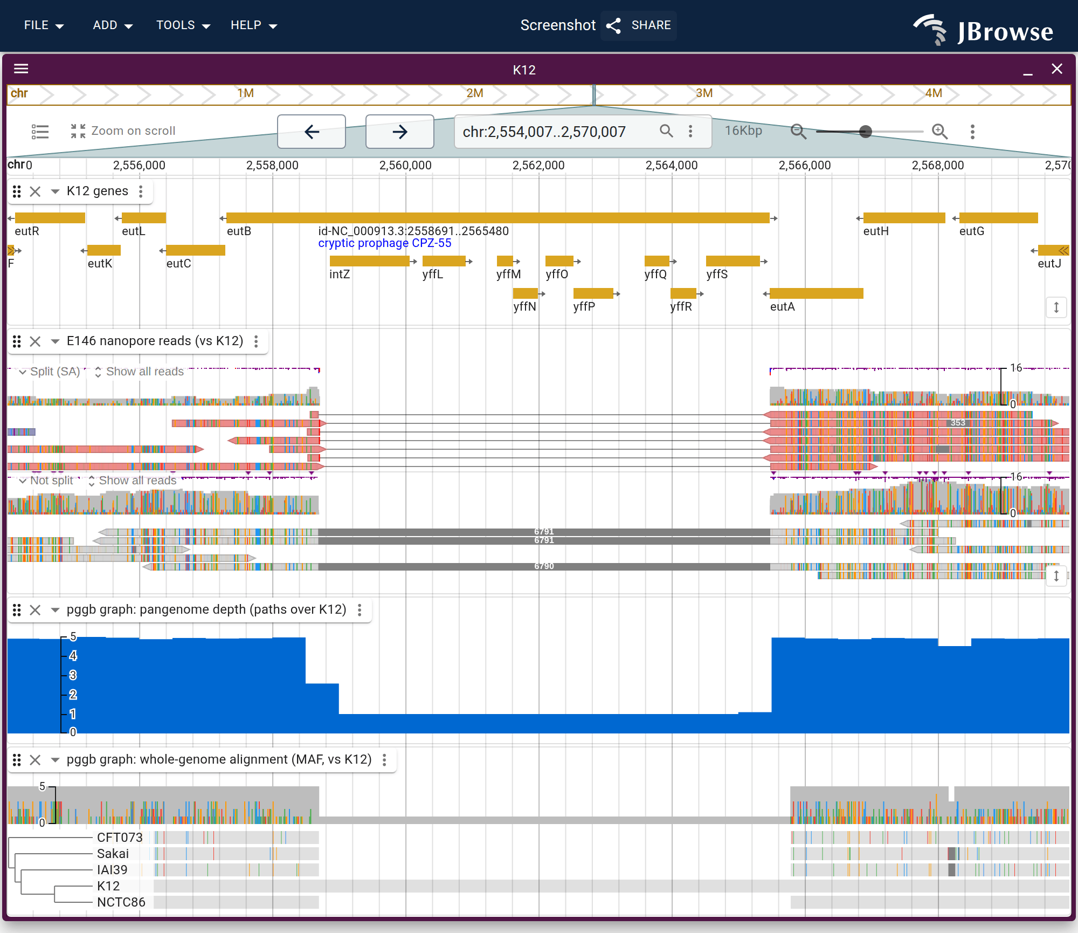Zoom out using the magnifier minus icon

pos(798,132)
